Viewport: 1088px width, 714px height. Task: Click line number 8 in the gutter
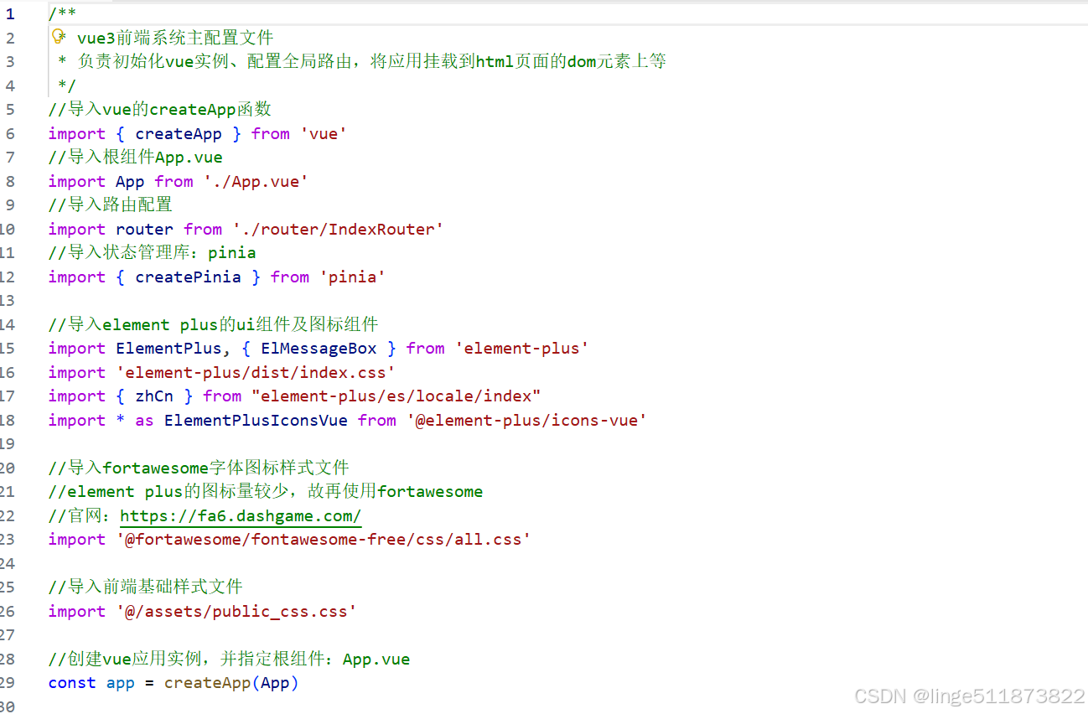[x=10, y=181]
